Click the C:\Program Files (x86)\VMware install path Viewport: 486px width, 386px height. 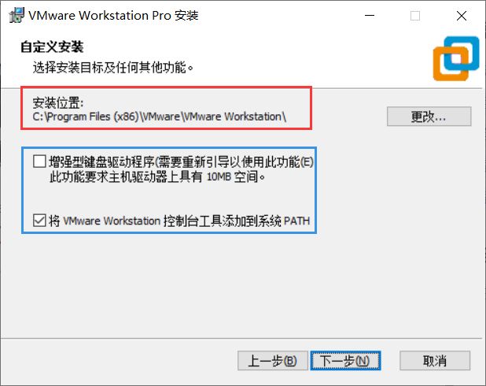tap(160, 117)
